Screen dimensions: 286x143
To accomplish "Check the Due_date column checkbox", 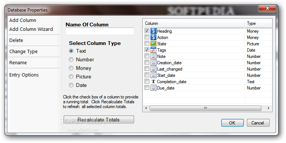I will click(x=147, y=88).
